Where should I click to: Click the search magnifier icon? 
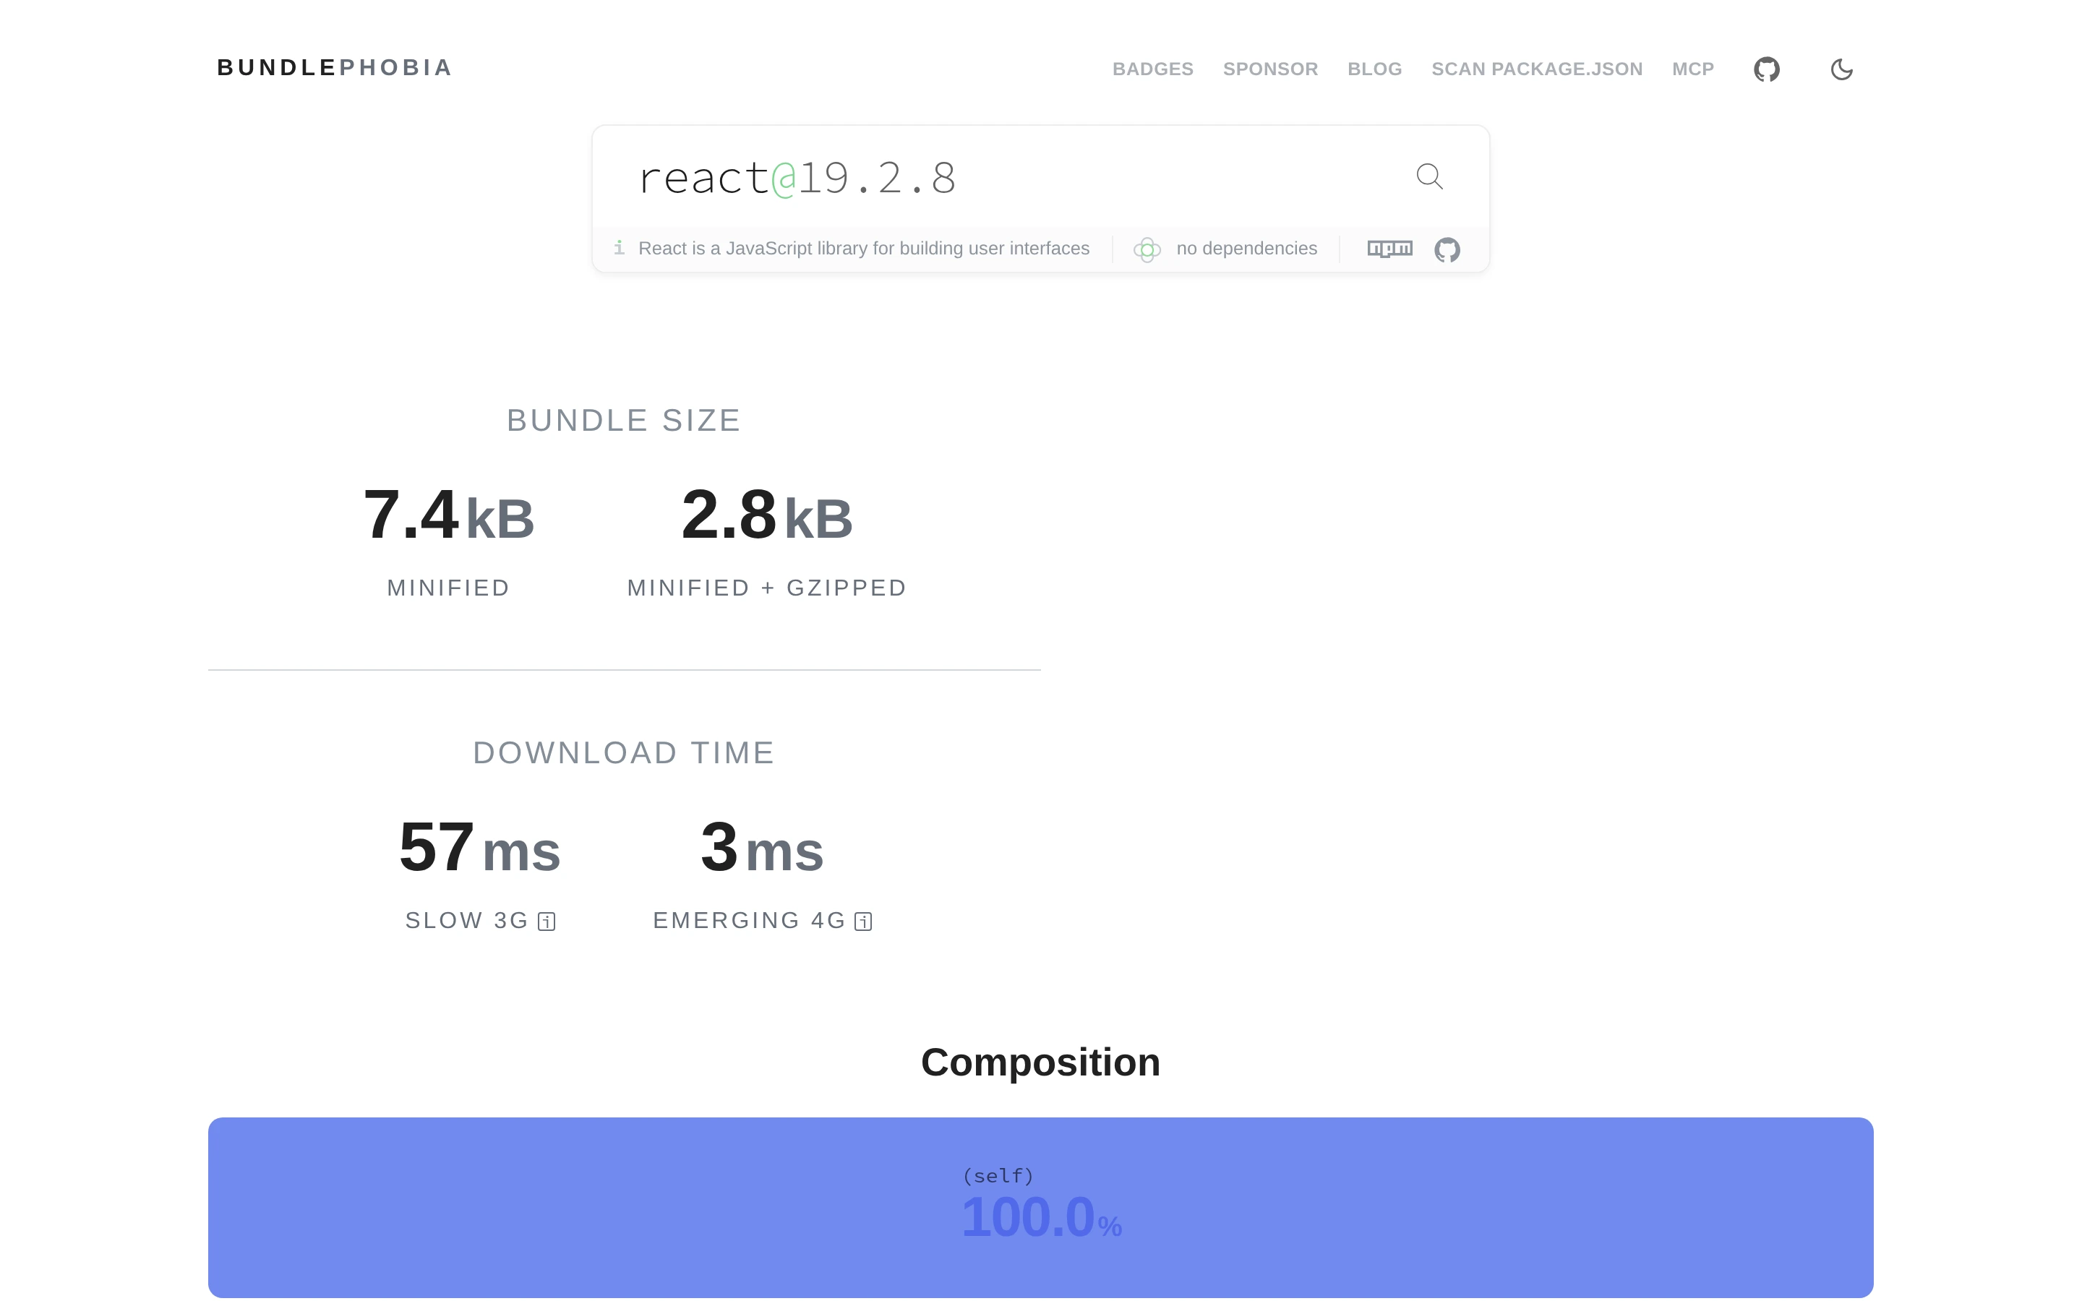[x=1429, y=176]
